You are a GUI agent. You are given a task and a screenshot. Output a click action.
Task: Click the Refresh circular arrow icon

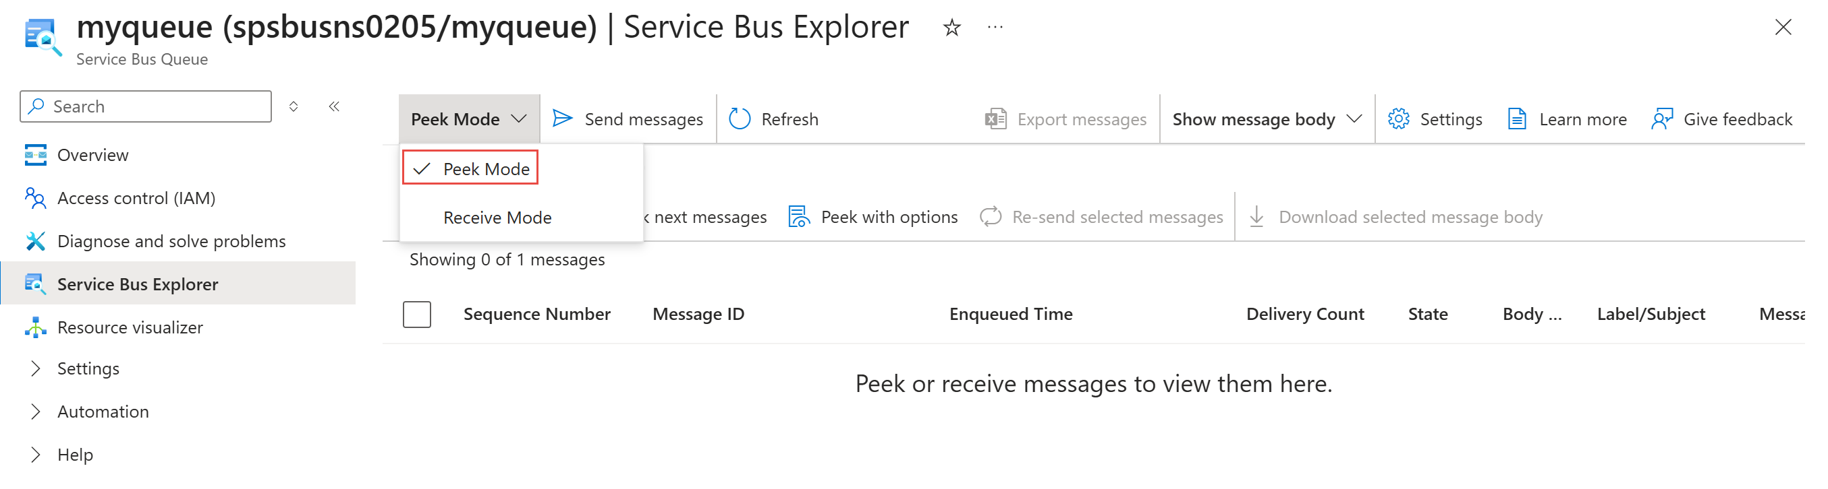(740, 119)
